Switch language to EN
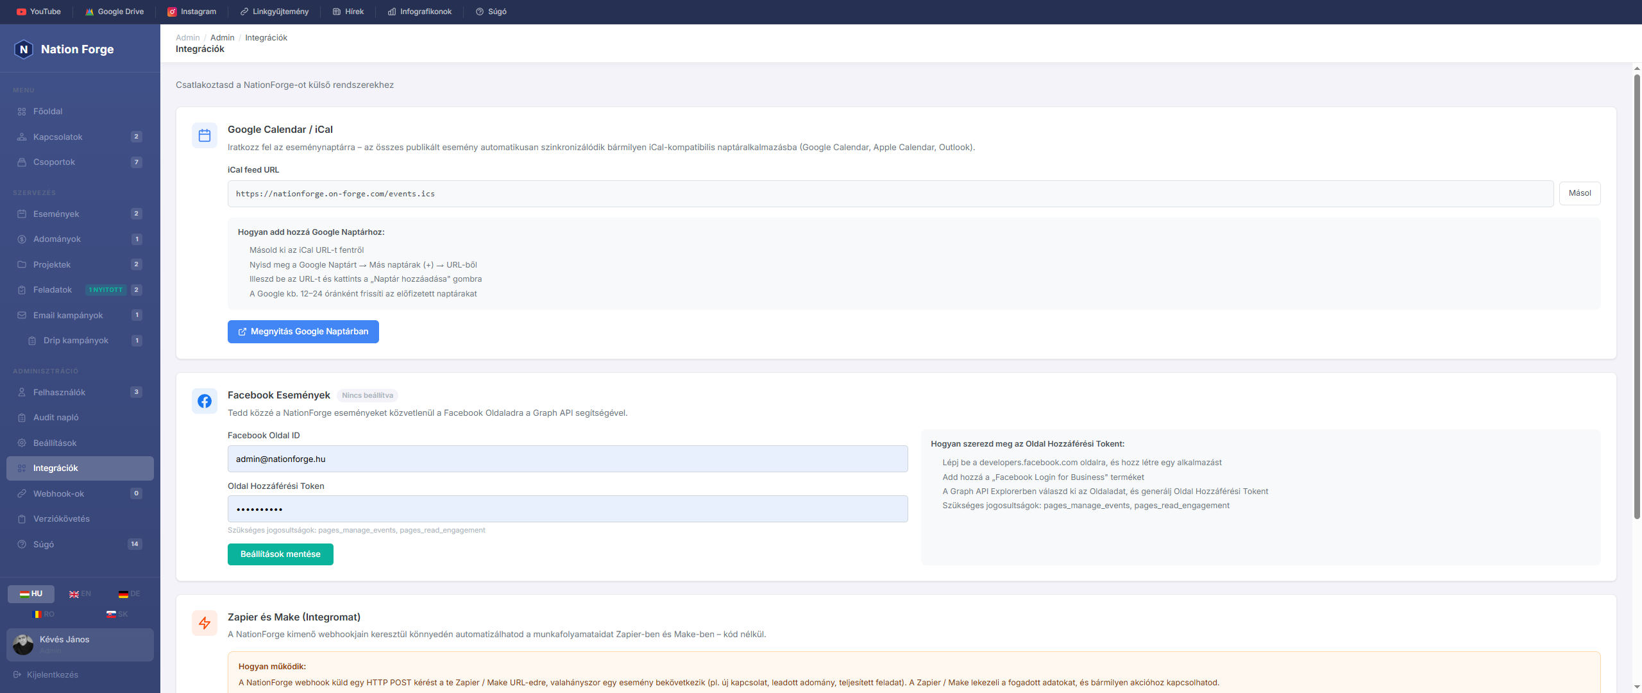 80,594
